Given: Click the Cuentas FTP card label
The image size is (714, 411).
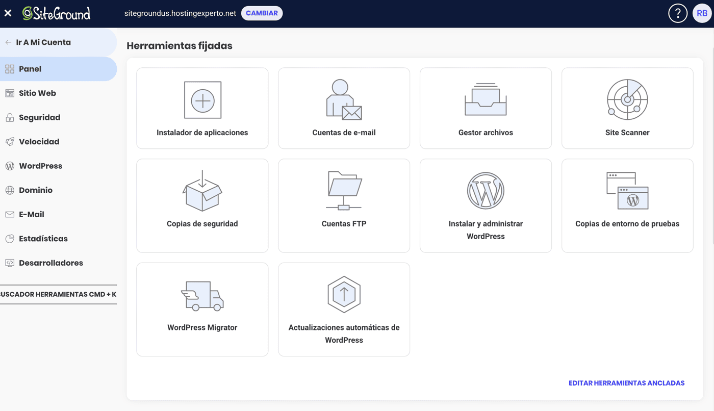Looking at the screenshot, I should point(344,224).
